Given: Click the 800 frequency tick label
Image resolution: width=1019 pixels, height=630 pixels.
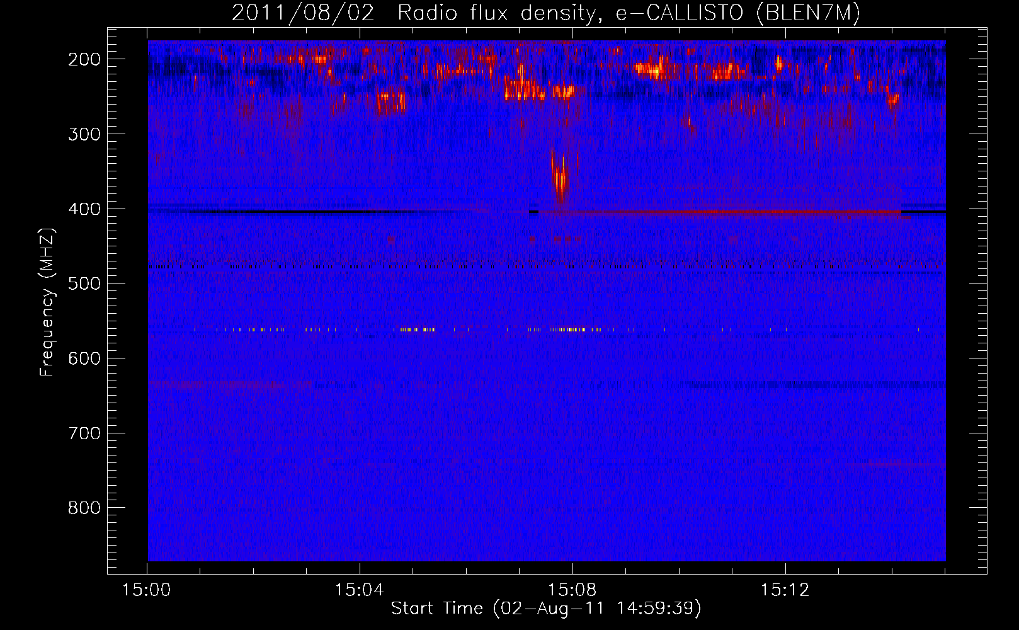Looking at the screenshot, I should click(x=84, y=508).
